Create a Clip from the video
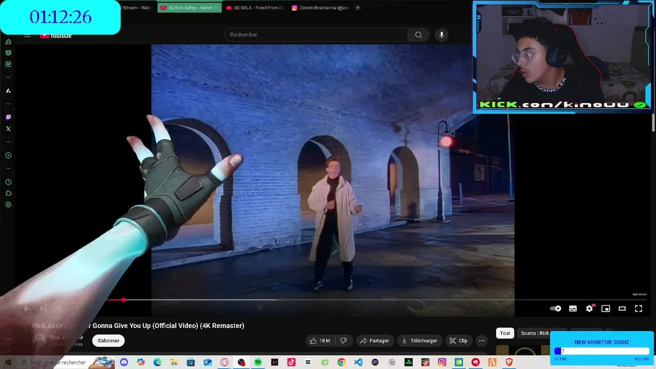This screenshot has height=369, width=656. click(x=458, y=340)
